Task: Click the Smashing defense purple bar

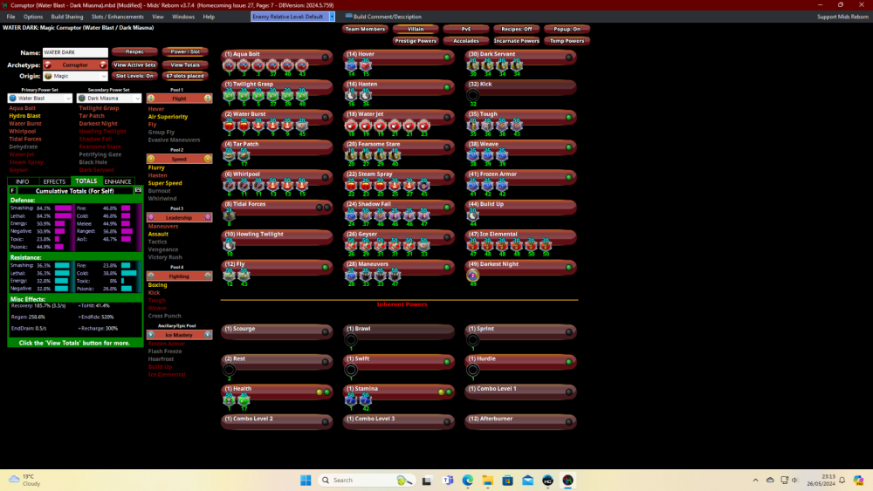Action: tap(63, 208)
